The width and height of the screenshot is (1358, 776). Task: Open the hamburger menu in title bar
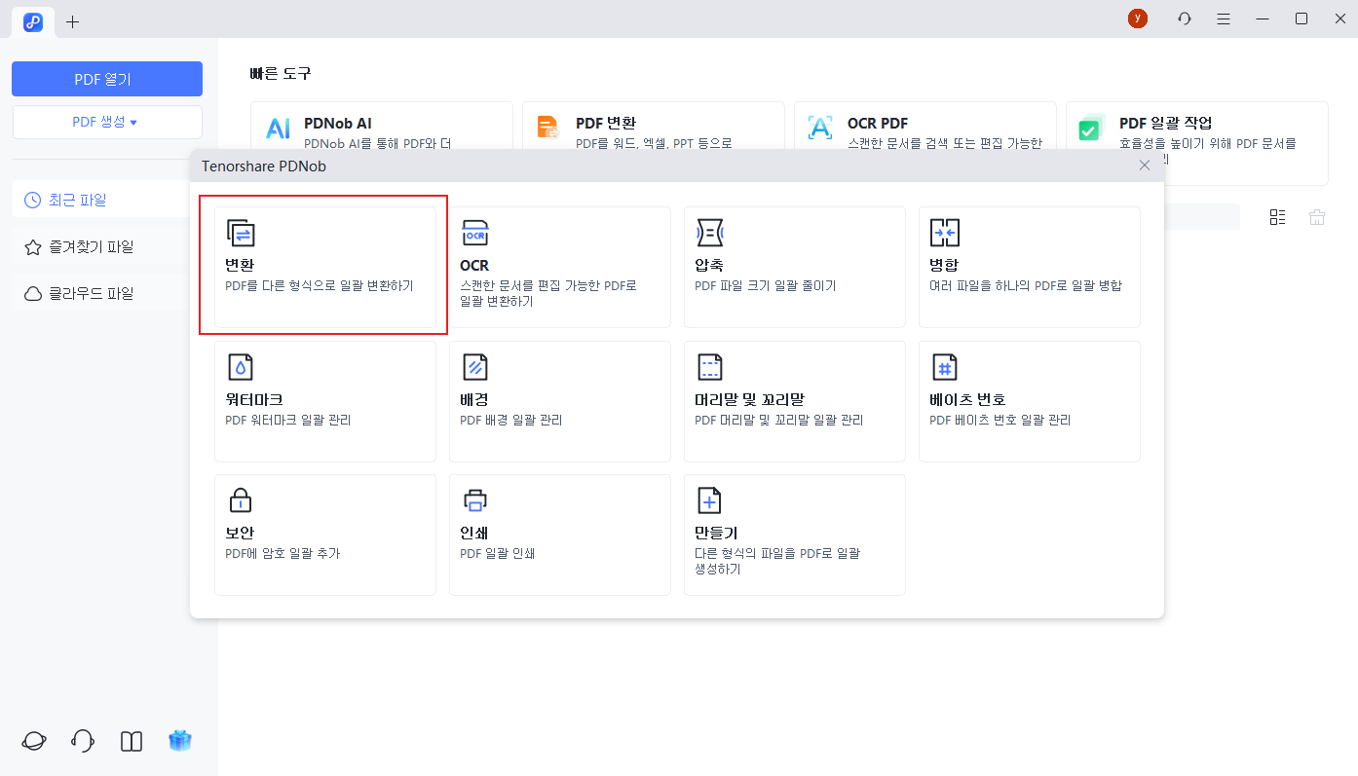pyautogui.click(x=1224, y=18)
